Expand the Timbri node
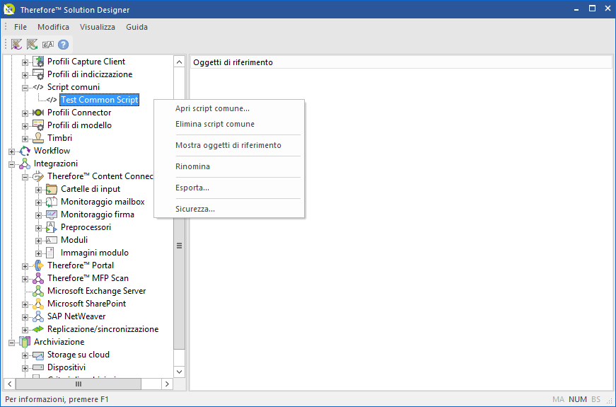The height and width of the screenshot is (407, 616). point(25,139)
